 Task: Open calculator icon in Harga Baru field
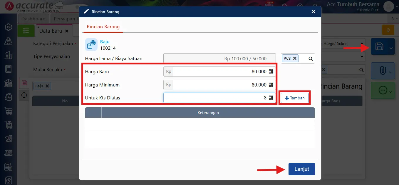(271, 71)
